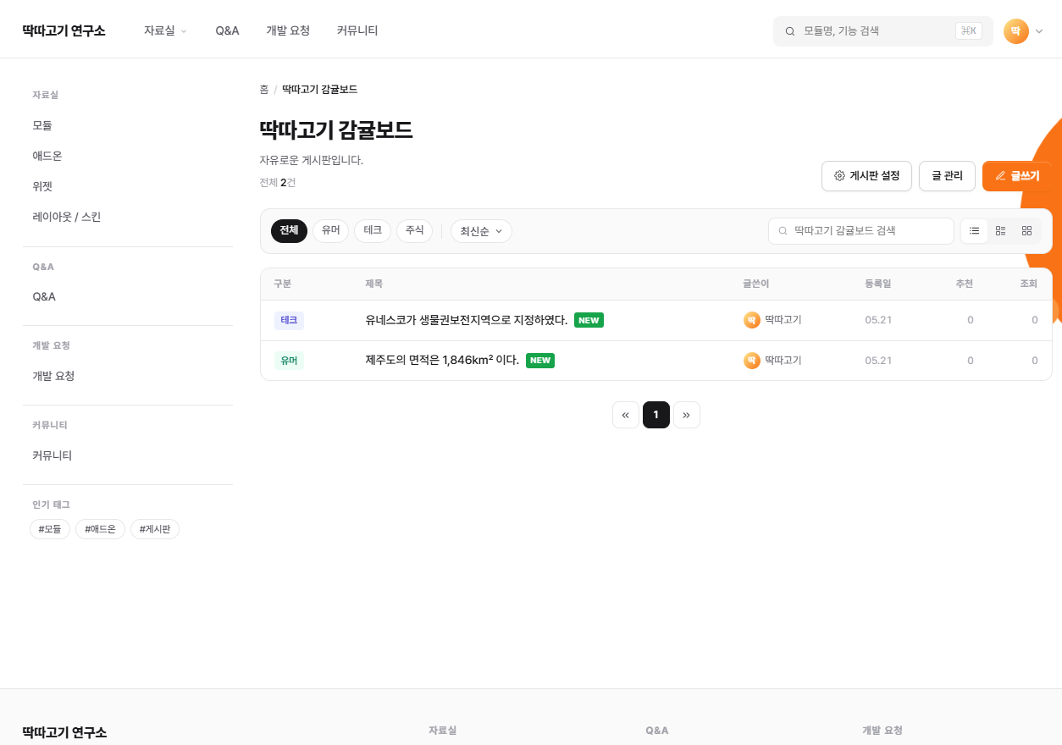Screen dimensions: 1062x745
Task: Focus the 모듈명, 기능 검색 search field
Action: point(882,31)
